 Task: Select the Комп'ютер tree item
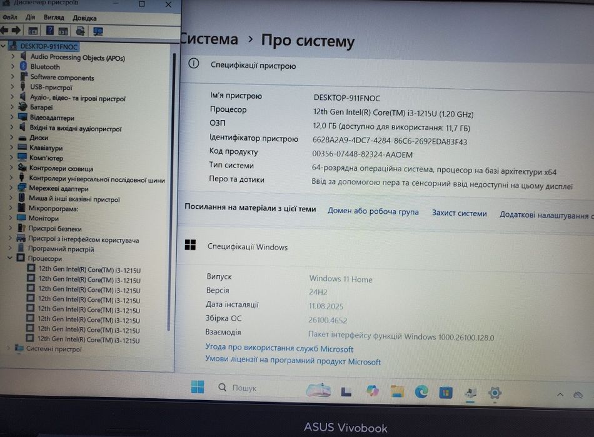point(46,158)
